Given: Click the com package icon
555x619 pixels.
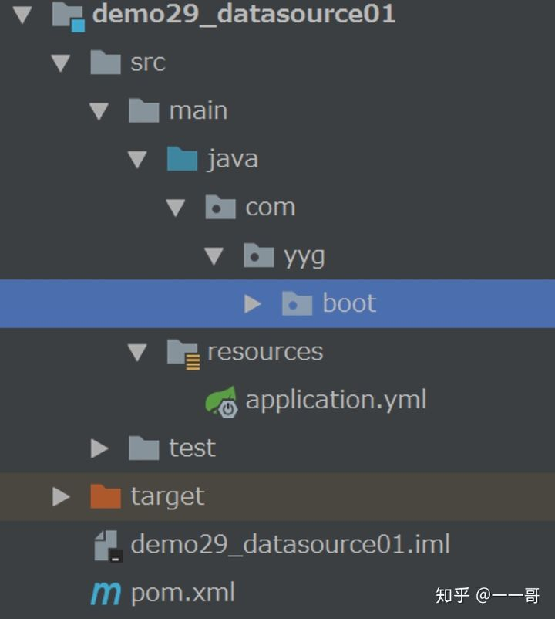Looking at the screenshot, I should point(220,207).
